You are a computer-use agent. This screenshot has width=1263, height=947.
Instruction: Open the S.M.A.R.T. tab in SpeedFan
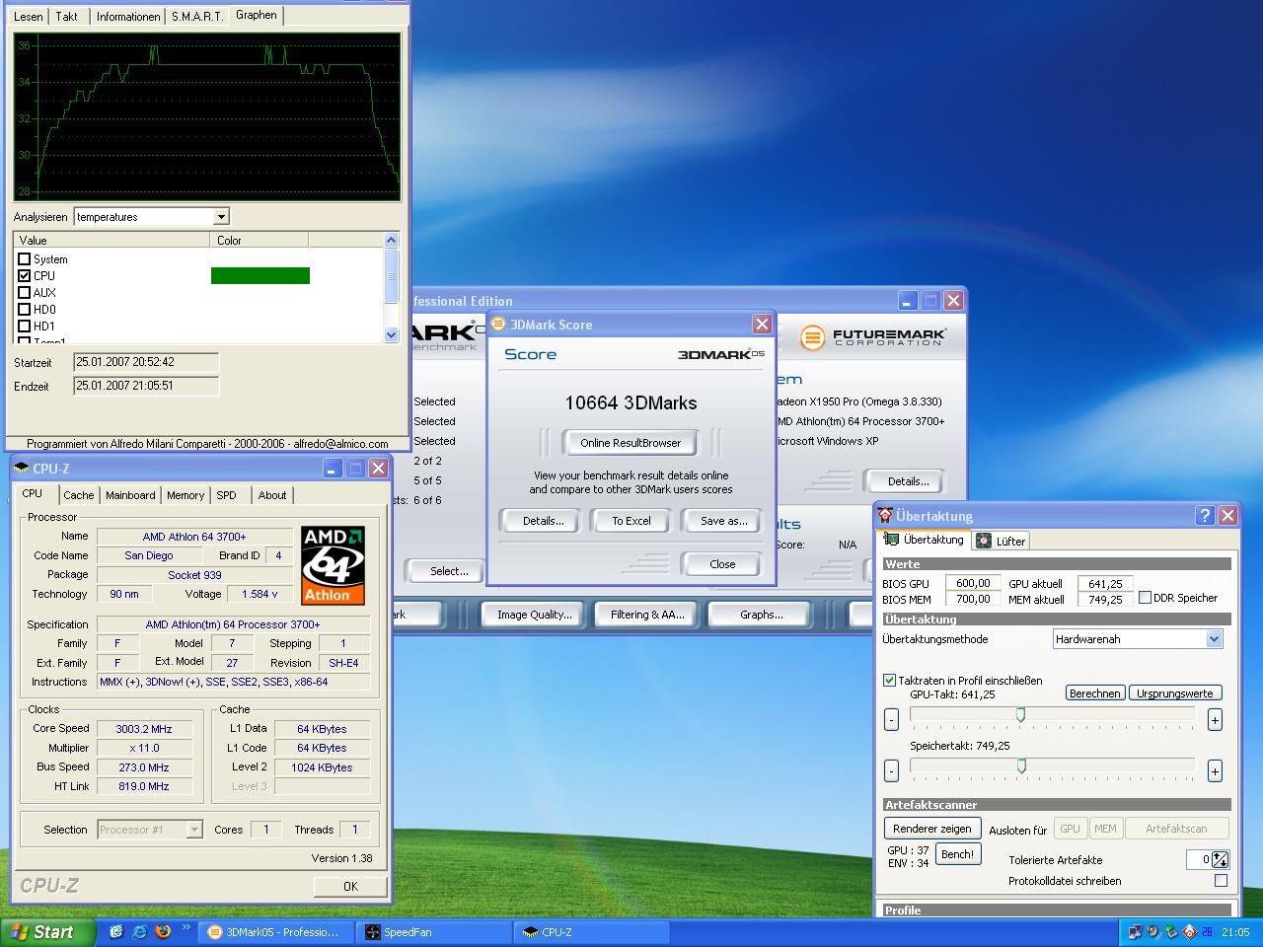[x=196, y=17]
